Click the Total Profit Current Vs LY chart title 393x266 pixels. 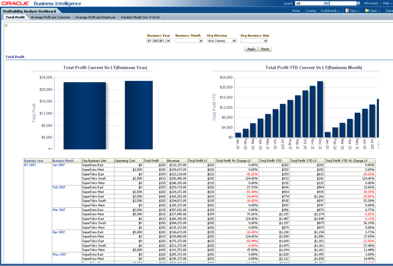[x=105, y=68]
